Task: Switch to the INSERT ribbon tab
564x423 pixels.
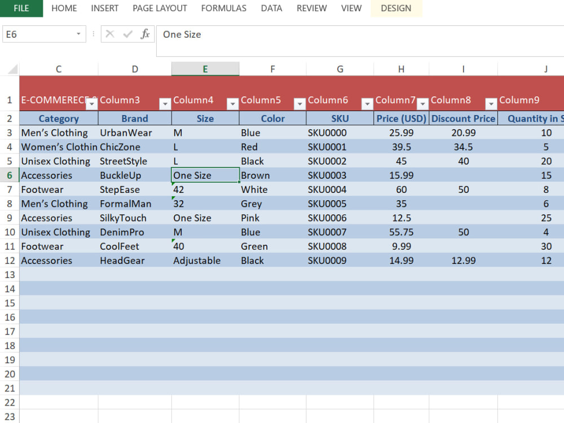Action: (105, 8)
